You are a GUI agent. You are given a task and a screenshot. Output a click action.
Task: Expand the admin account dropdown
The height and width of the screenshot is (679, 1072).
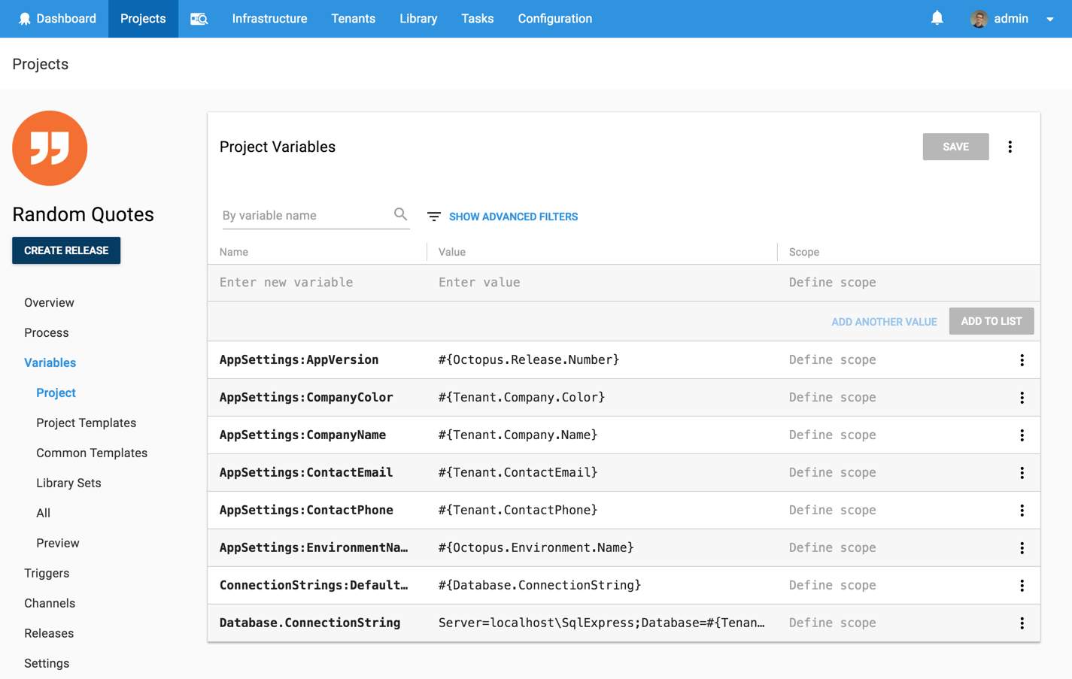[x=1050, y=18]
